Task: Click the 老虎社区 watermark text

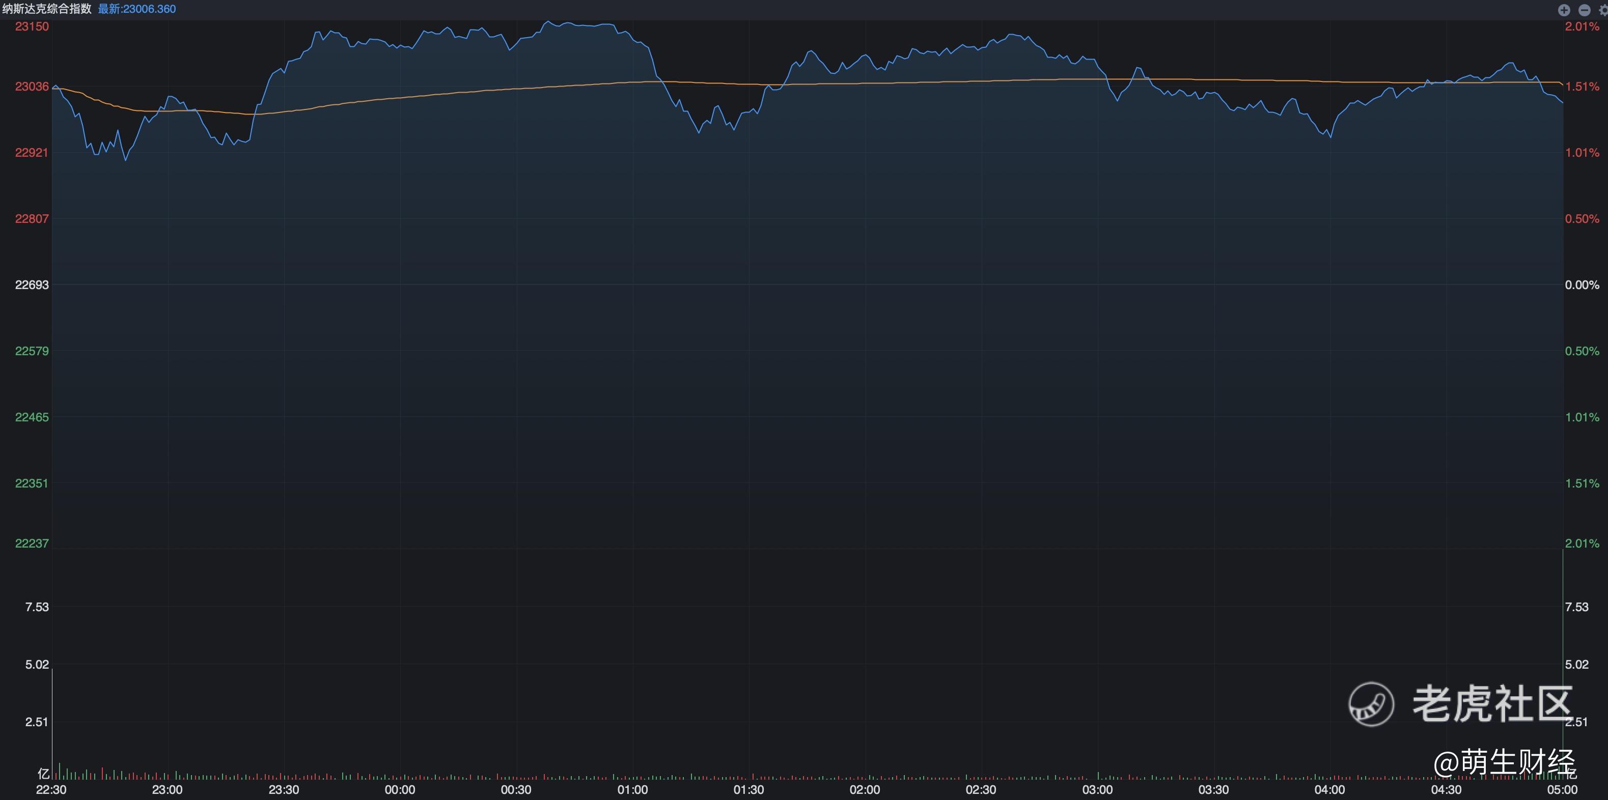Action: pos(1492,704)
